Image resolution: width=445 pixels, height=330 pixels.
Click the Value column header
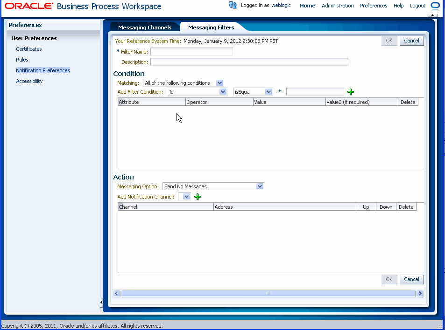[x=289, y=102]
